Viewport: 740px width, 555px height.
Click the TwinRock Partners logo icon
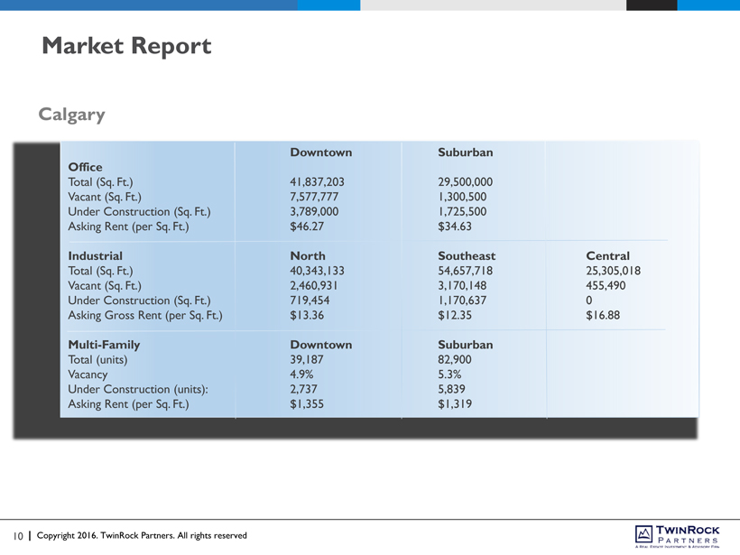tap(644, 534)
